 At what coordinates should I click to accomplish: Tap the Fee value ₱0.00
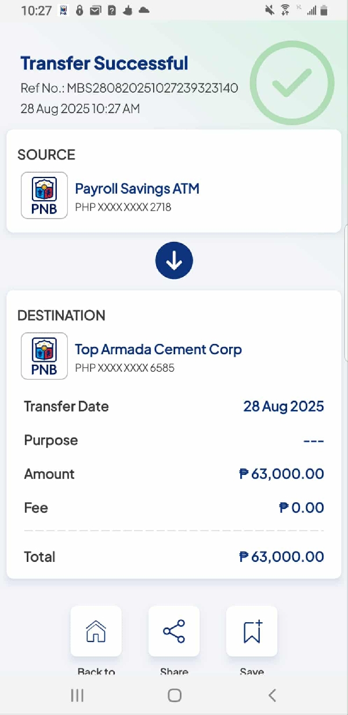pyautogui.click(x=301, y=508)
